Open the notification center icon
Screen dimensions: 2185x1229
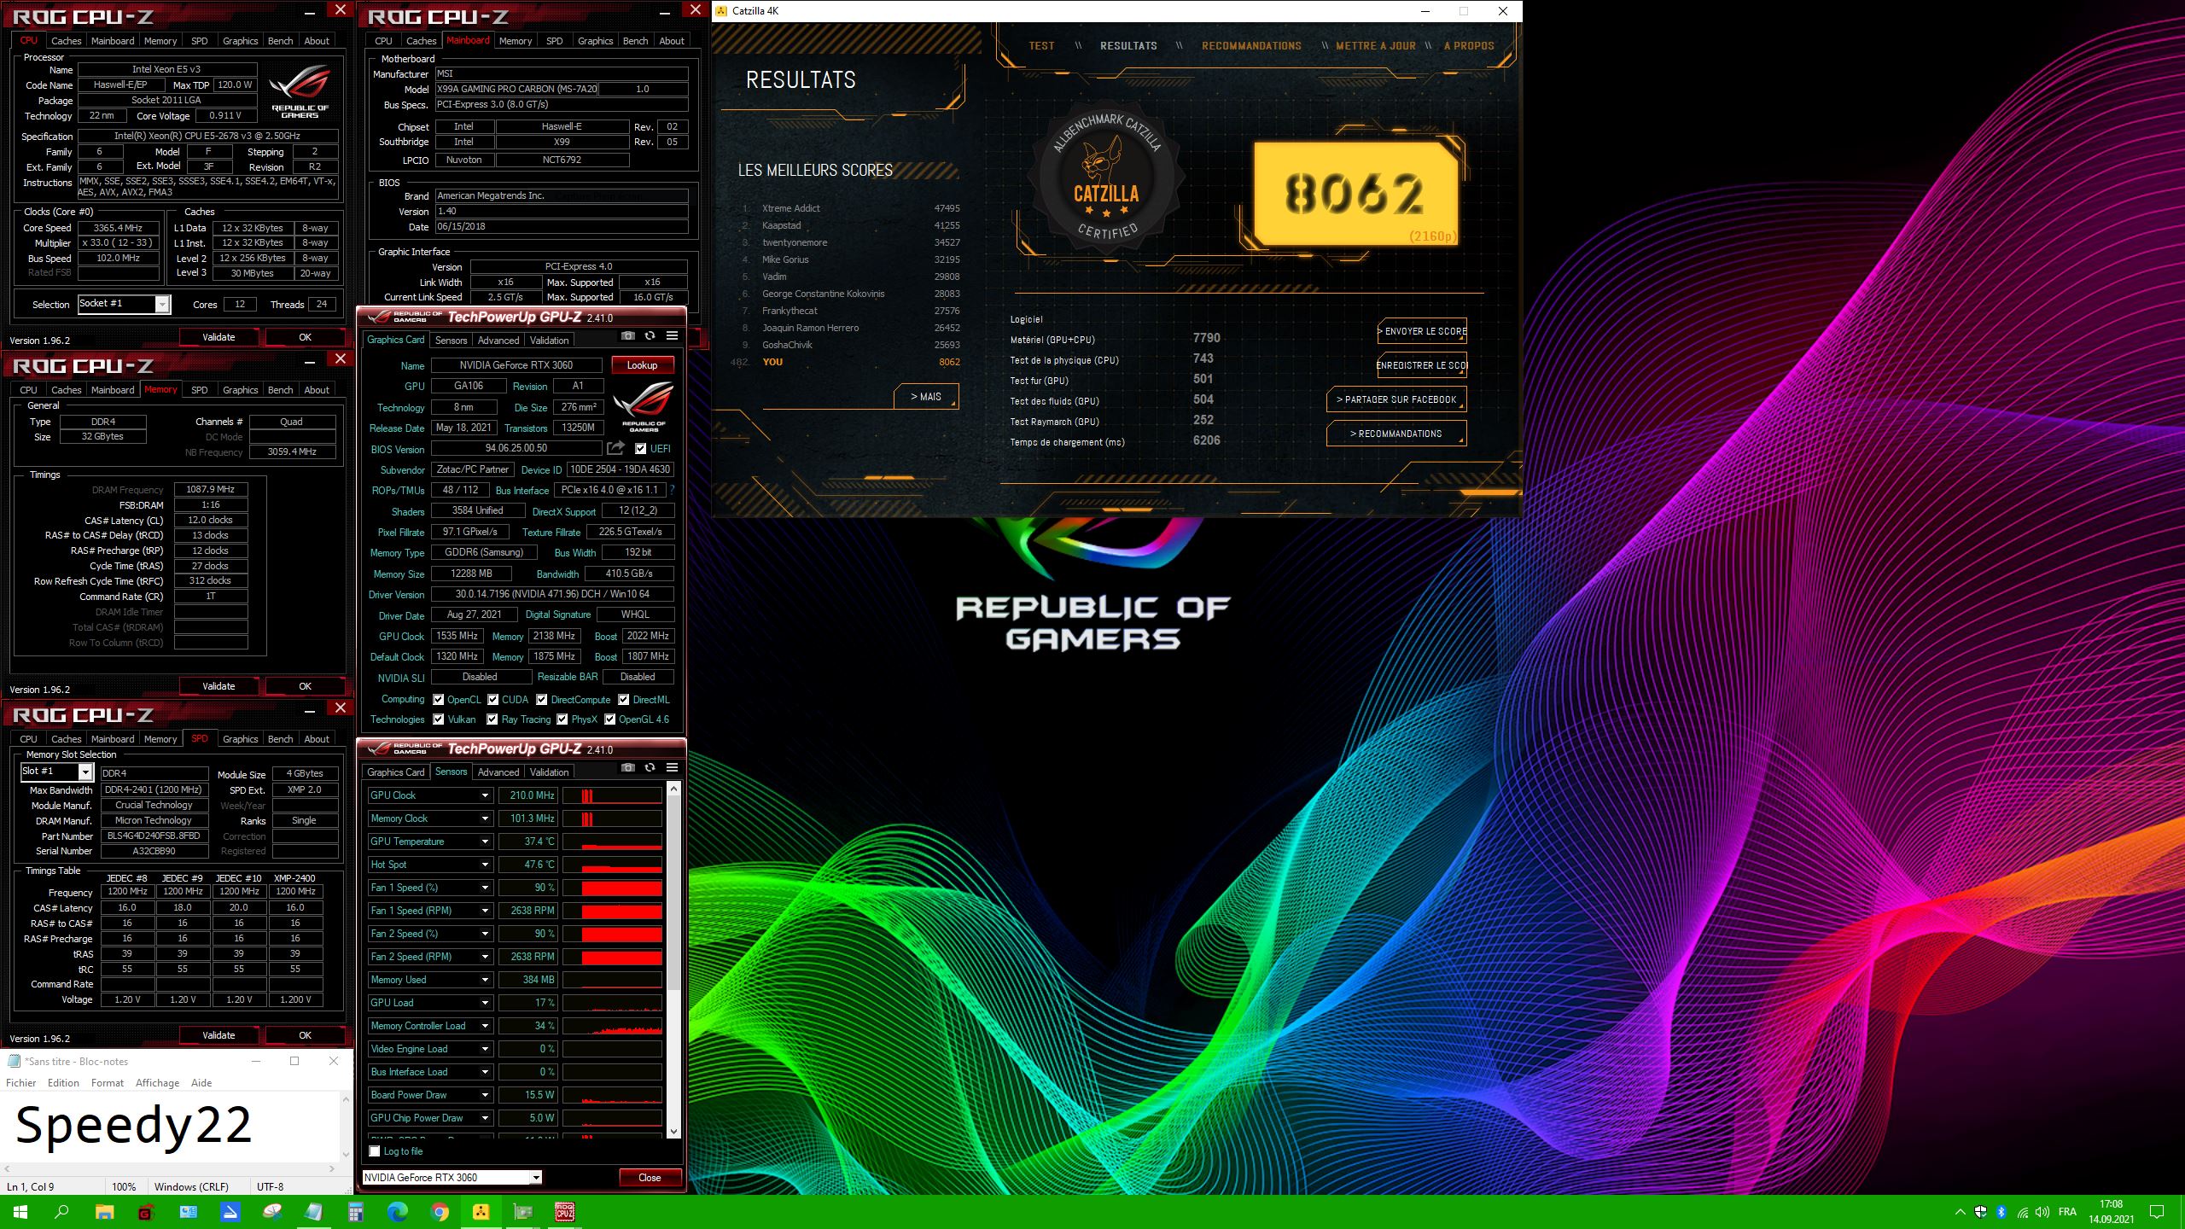pyautogui.click(x=2157, y=1212)
